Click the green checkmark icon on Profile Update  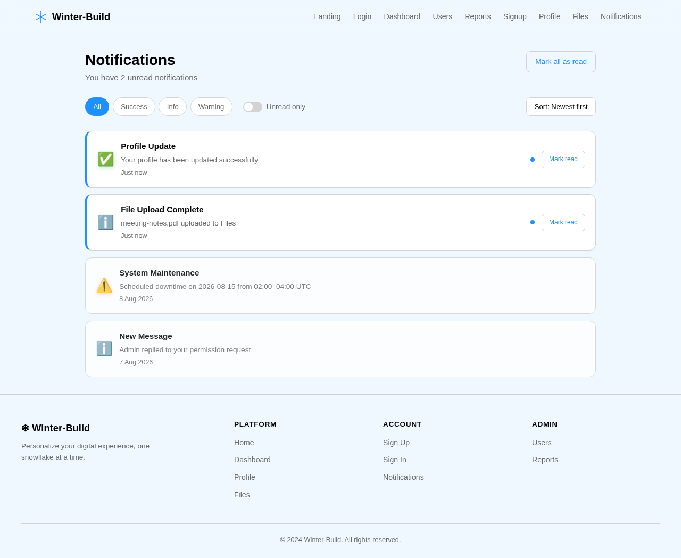pyautogui.click(x=106, y=159)
